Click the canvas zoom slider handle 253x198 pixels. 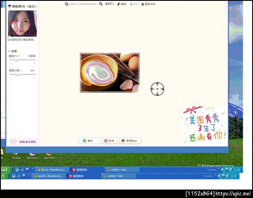[78, 4]
